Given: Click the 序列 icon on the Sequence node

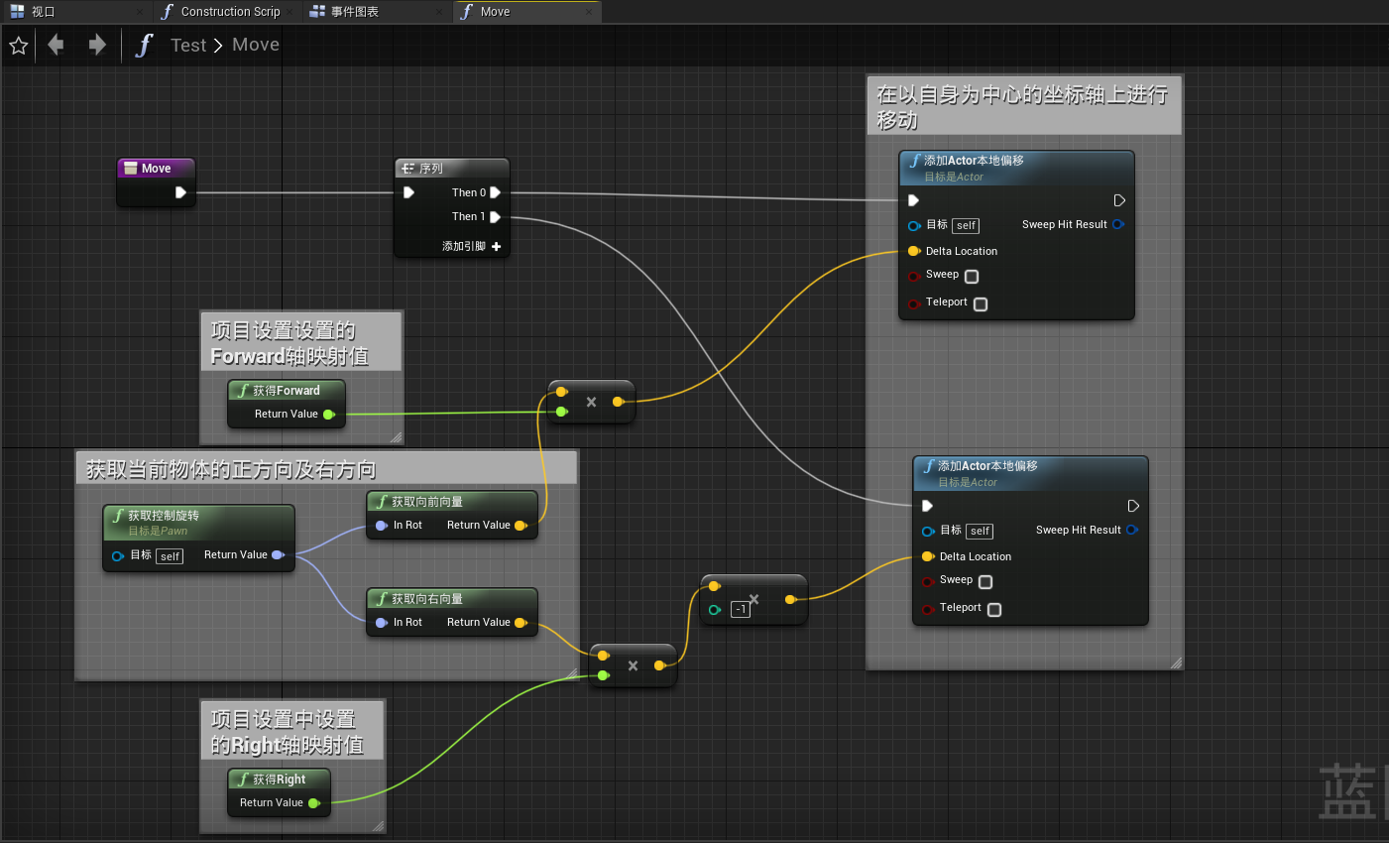Looking at the screenshot, I should point(410,168).
